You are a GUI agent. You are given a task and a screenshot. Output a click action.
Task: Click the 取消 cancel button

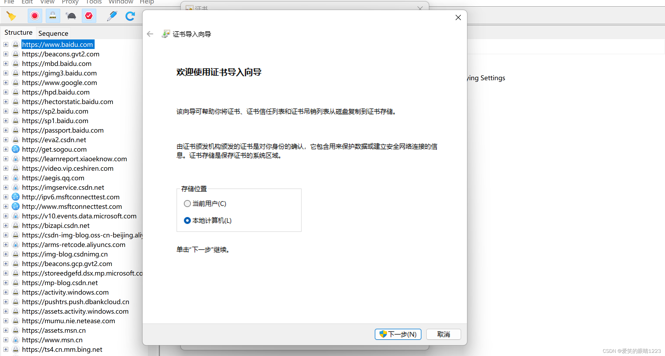pos(443,334)
